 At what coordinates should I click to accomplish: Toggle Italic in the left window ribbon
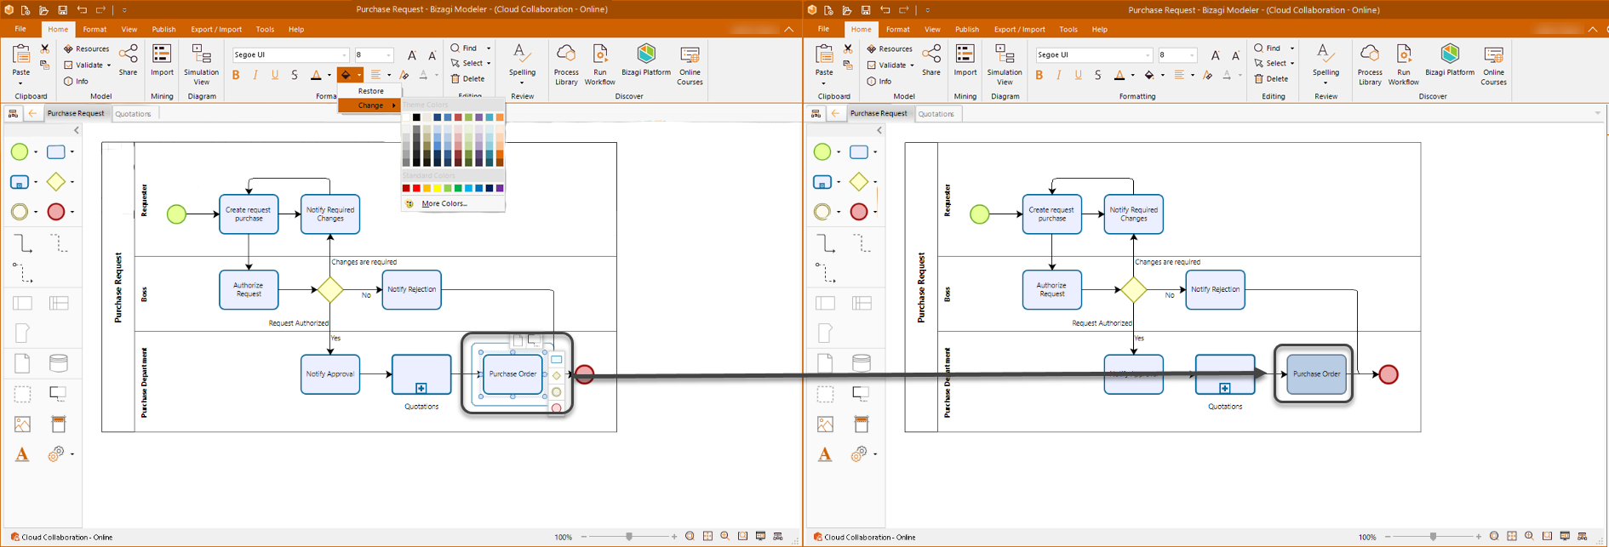255,75
